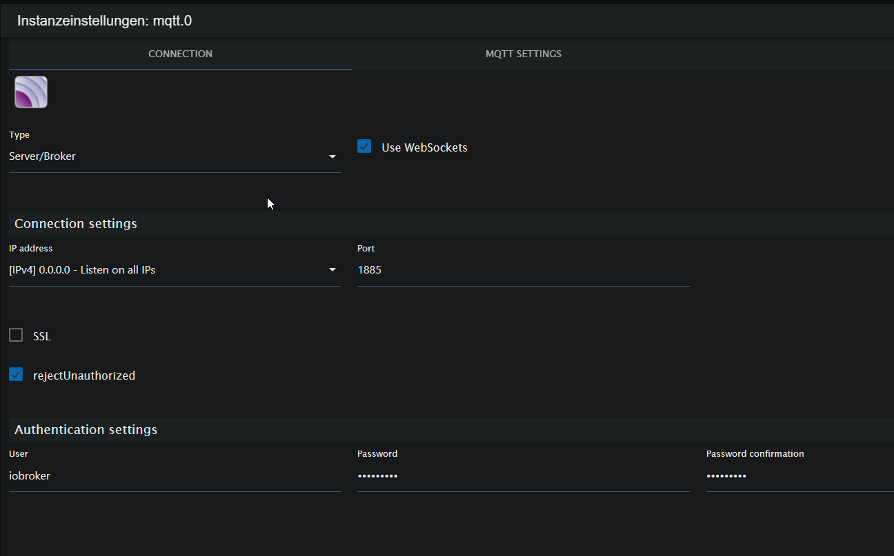
Task: Click the Instanzeinstellungen: mqtt.0 title text
Action: click(x=105, y=21)
